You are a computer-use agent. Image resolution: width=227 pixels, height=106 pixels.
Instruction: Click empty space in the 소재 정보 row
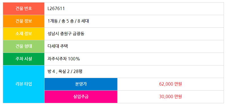[154, 34]
